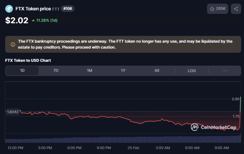Image resolution: width=244 pixels, height=154 pixels.
Task: Show the 1Y price history
Action: 123,70
